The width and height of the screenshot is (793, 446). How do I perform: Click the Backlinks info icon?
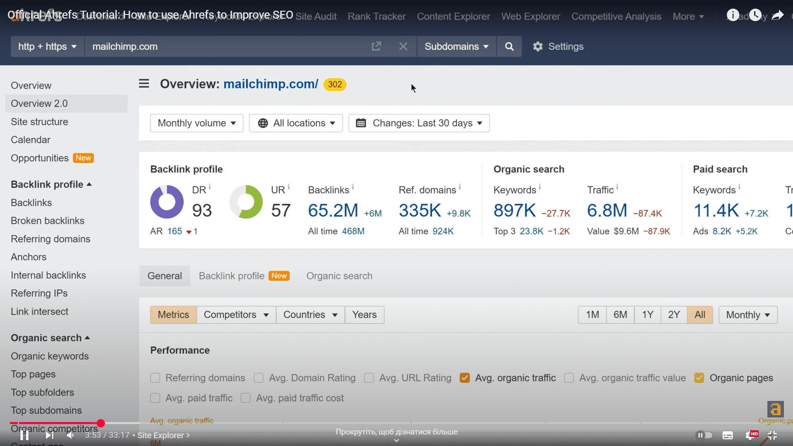(352, 187)
